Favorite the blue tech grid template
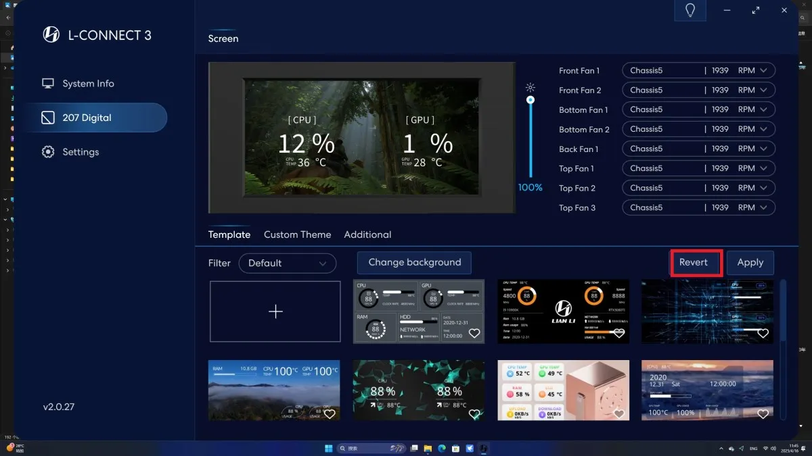Viewport: 812px width, 456px height. pos(763,334)
